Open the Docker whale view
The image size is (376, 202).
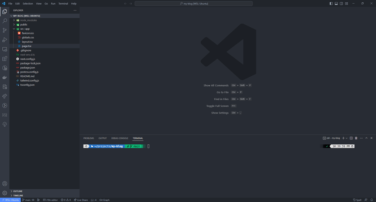pos(5,78)
